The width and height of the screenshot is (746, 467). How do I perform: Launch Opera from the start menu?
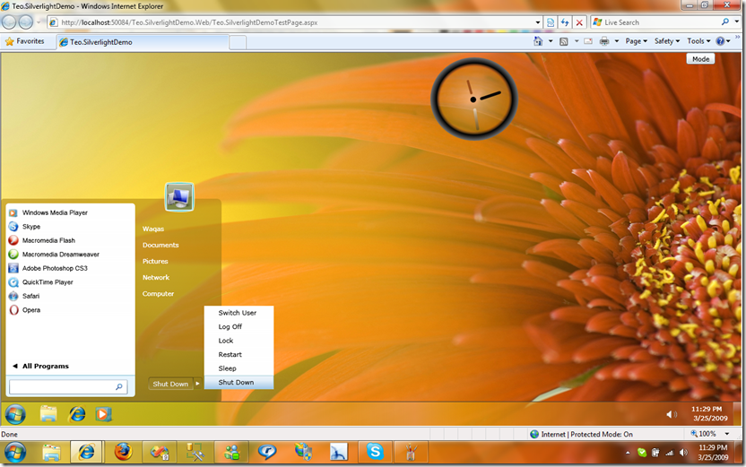pyautogui.click(x=31, y=310)
